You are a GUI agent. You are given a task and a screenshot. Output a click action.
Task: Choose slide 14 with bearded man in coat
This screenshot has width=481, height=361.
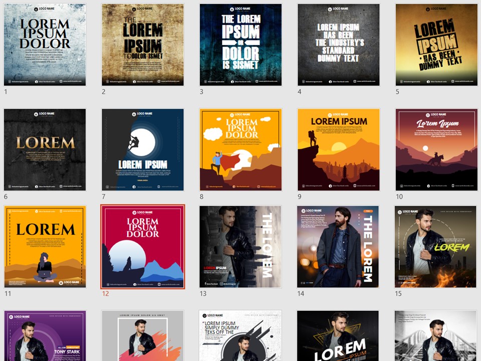[338, 247]
